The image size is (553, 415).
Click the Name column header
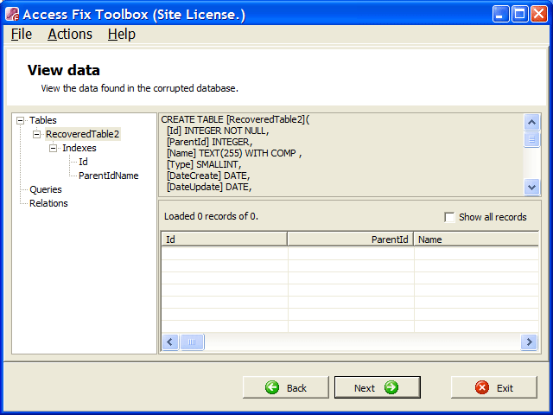476,239
